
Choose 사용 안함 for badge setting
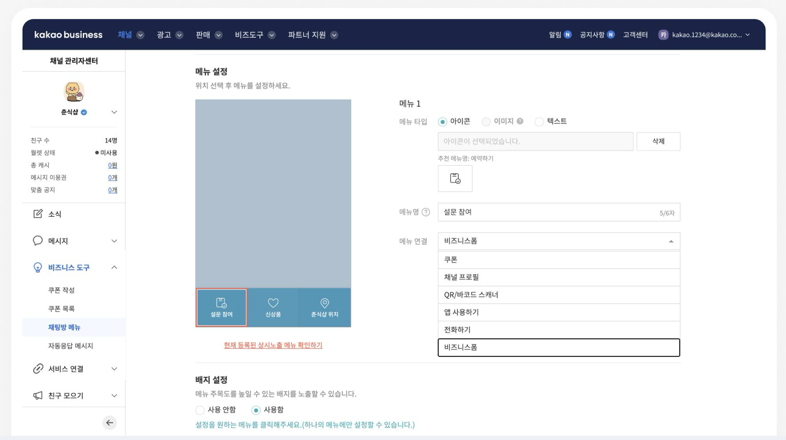pos(200,410)
